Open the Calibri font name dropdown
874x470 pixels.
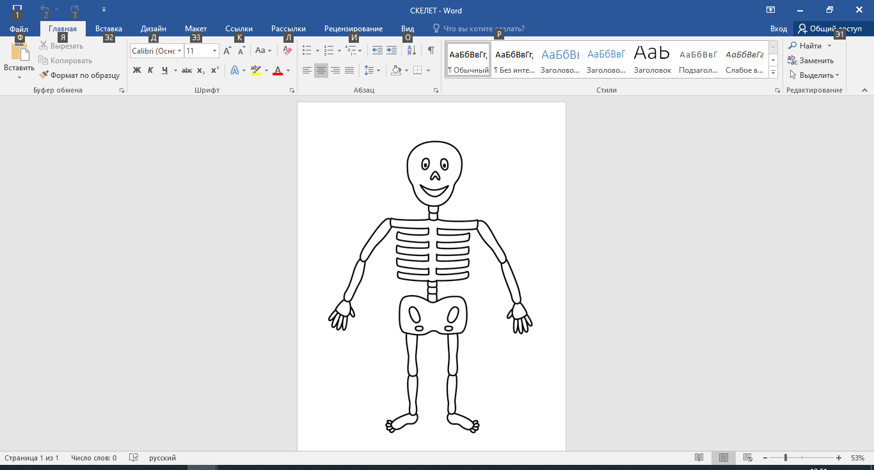[180, 50]
